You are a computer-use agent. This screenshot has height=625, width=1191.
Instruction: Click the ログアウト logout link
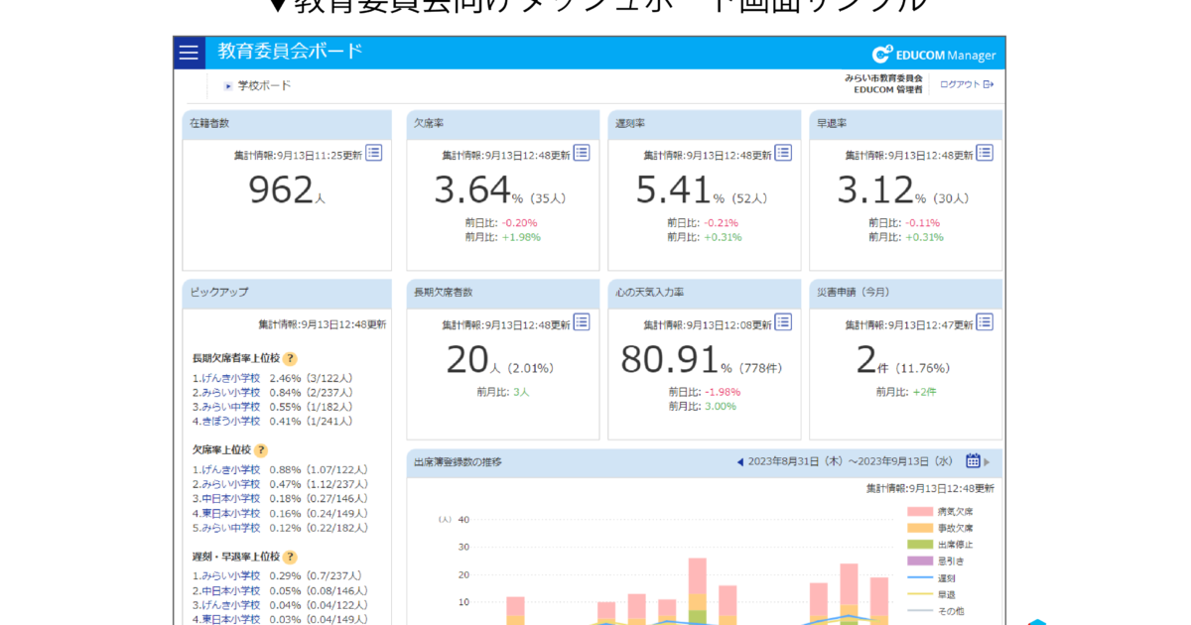pyautogui.click(x=966, y=84)
